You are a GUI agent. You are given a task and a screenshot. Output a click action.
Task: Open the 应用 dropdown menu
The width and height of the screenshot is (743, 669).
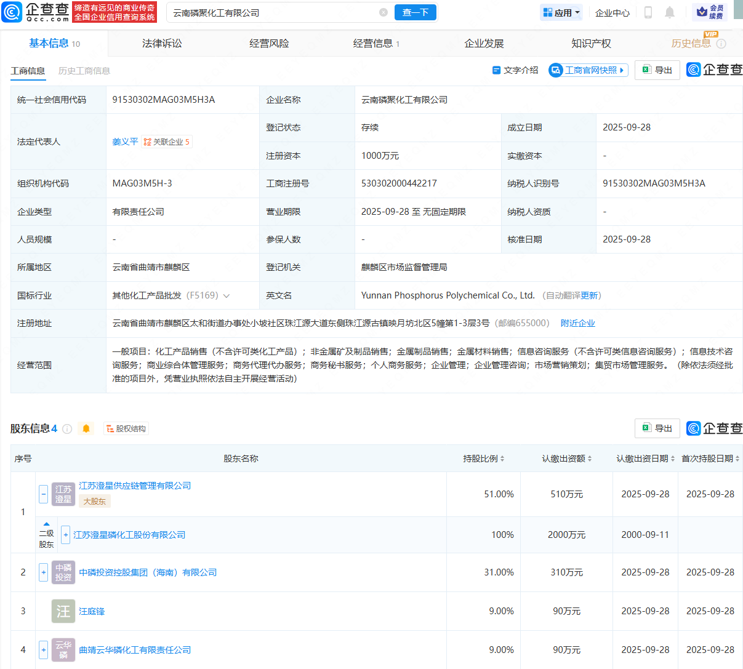561,12
